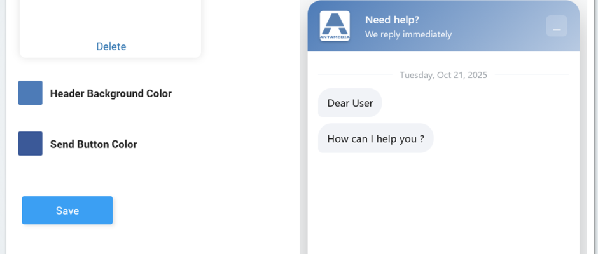Minimize the chat widget preview

(x=557, y=26)
